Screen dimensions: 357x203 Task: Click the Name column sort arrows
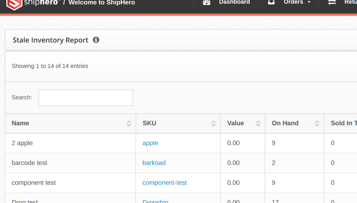click(x=129, y=123)
